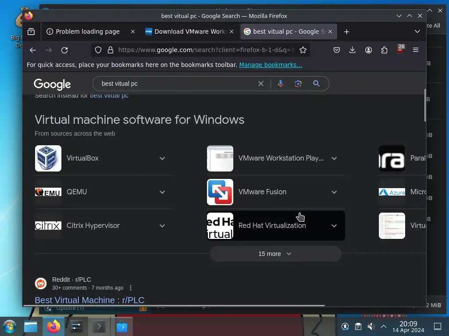
Task: Expand the VirtualBox entry chevron
Action: click(x=162, y=158)
